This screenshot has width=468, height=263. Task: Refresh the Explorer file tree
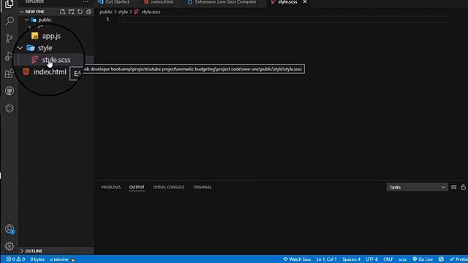tap(80, 12)
